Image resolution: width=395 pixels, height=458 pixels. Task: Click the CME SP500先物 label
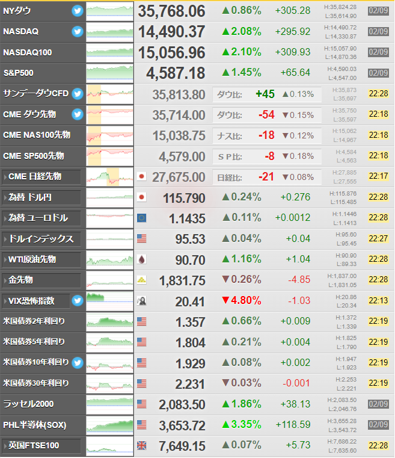pos(34,156)
